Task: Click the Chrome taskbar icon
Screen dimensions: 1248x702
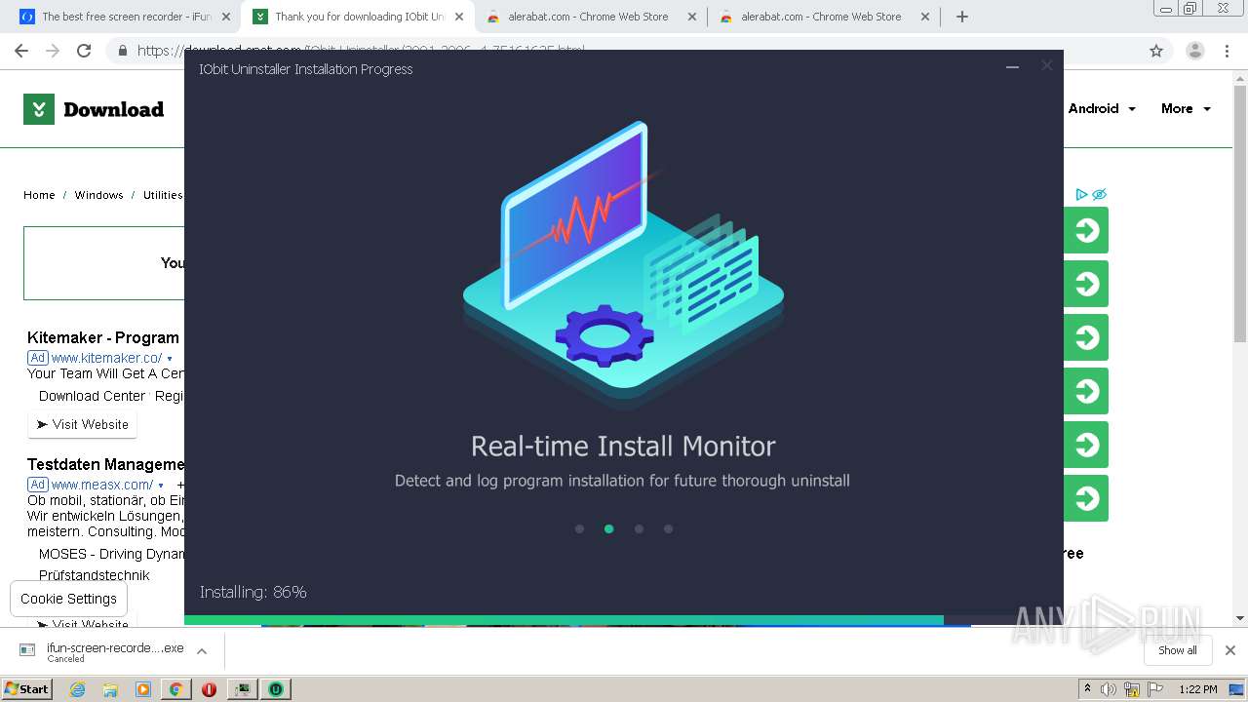Action: pyautogui.click(x=175, y=689)
